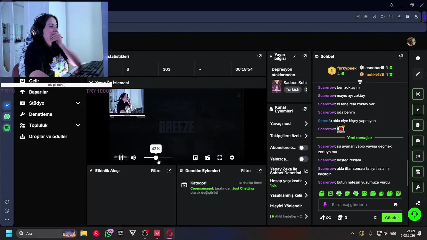
Task: Select the lightning bolt quick actions icon
Action: 418,110
